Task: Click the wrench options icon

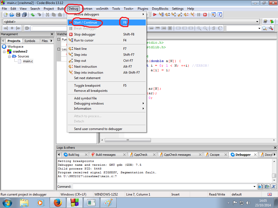Action: point(271,28)
